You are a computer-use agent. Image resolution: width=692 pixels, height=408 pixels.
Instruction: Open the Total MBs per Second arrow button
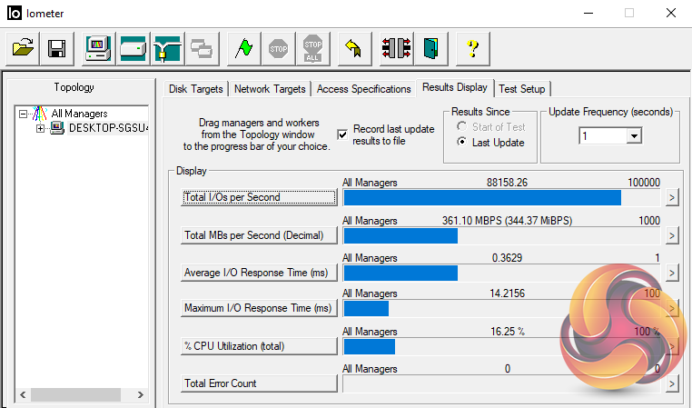pos(672,235)
